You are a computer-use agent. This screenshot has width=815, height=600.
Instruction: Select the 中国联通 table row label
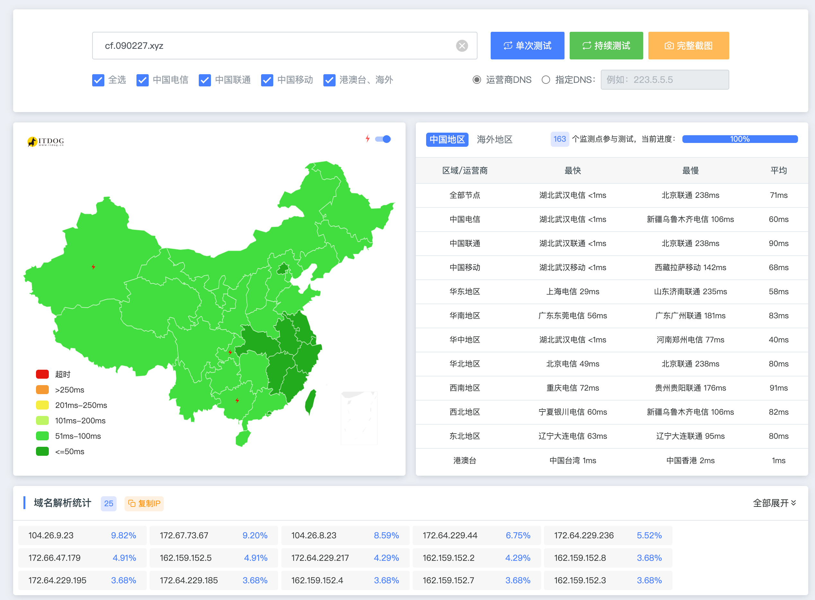point(465,243)
